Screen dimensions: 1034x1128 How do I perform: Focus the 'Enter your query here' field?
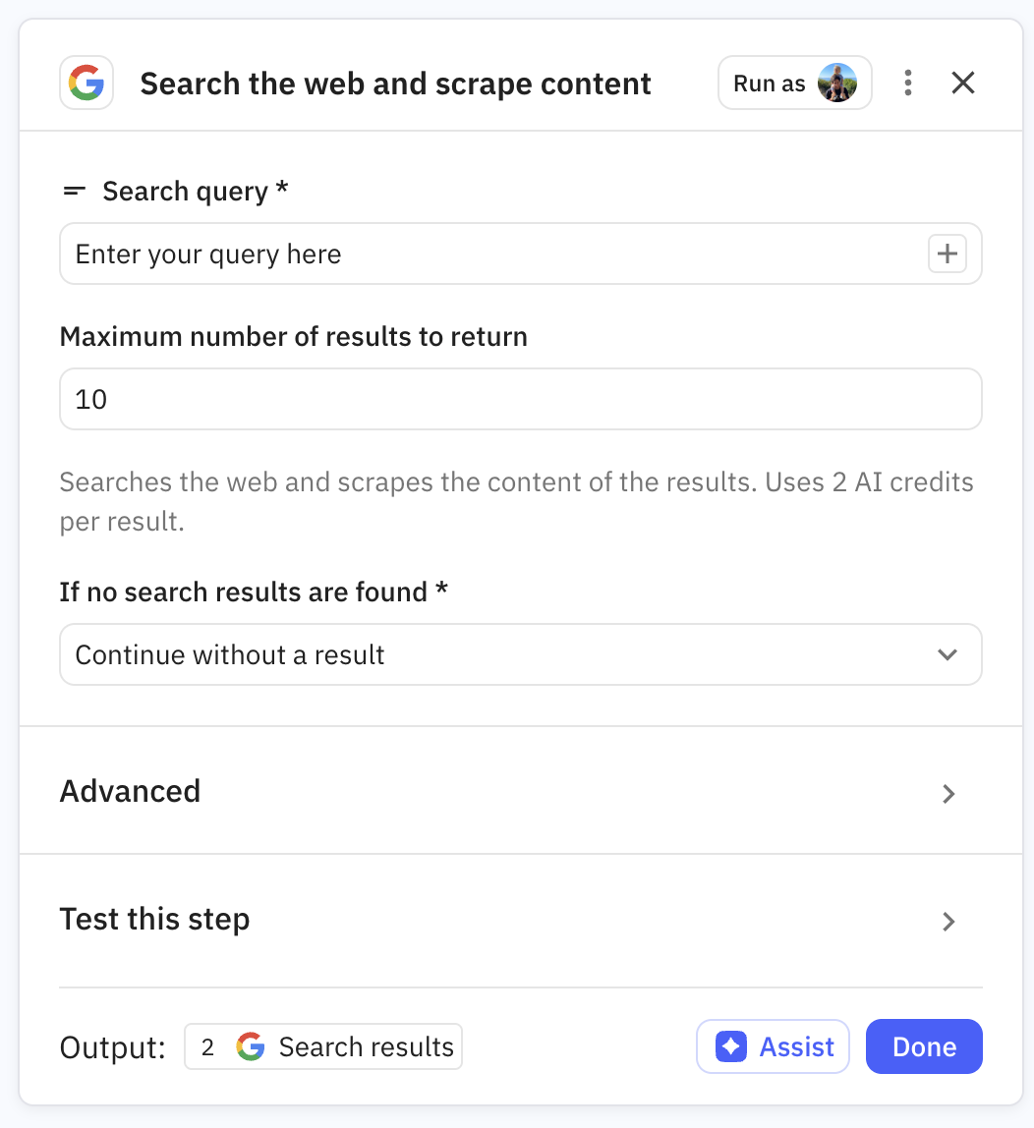coord(491,254)
